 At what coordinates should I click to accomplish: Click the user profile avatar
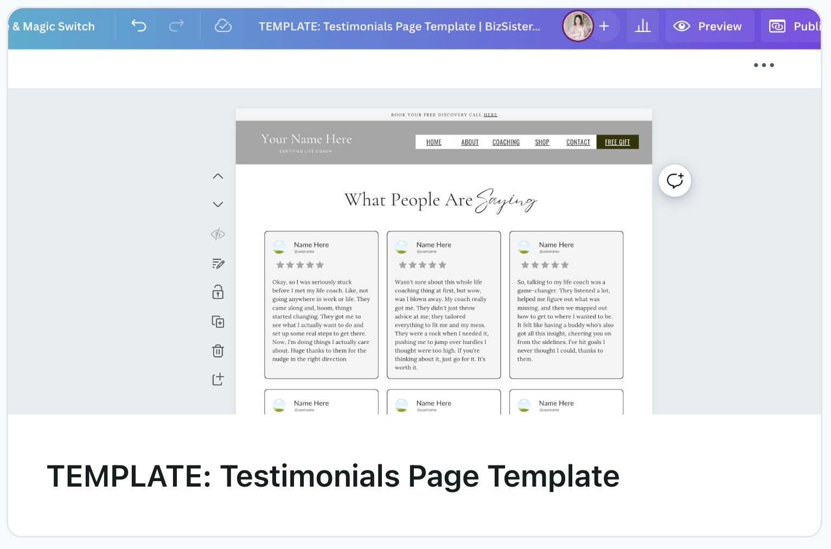click(x=578, y=26)
